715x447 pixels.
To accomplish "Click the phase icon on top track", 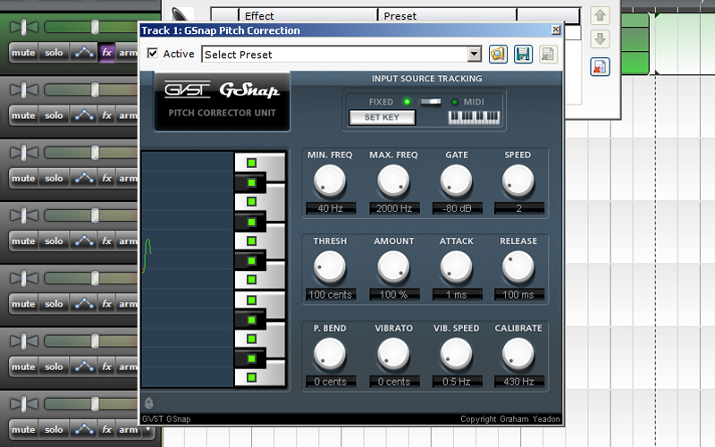I will pyautogui.click(x=24, y=28).
